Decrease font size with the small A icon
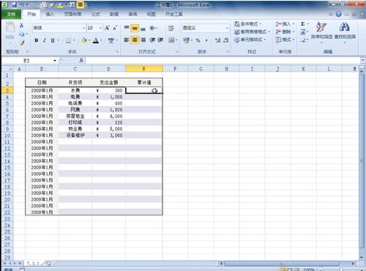This screenshot has height=271, width=366. click(x=115, y=28)
